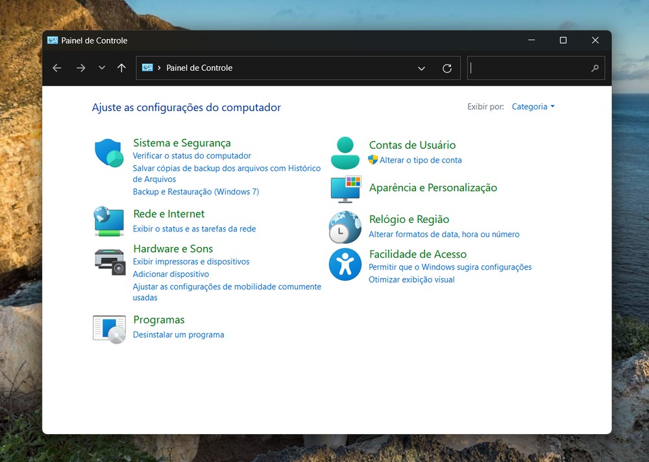Click the Control Panel search field
Screen dimensions: 649x462
coord(529,68)
